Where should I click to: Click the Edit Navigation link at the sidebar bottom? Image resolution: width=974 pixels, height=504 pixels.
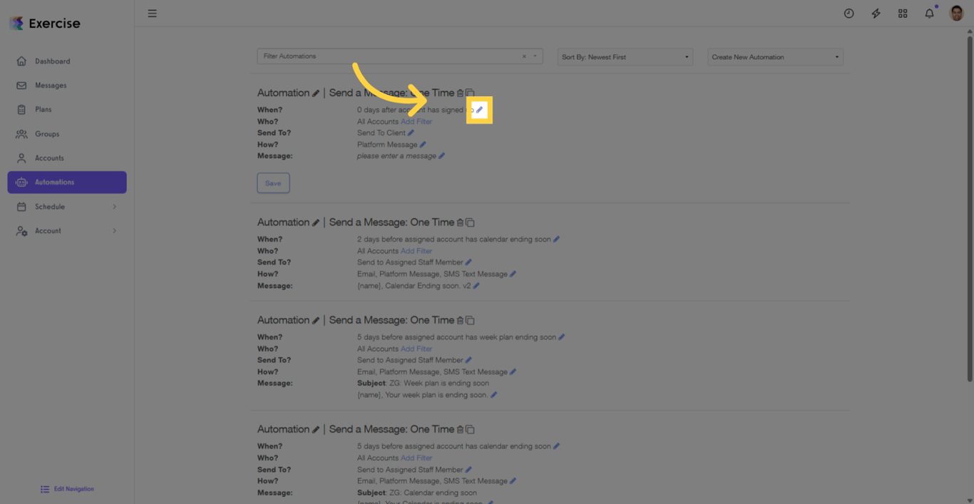pyautogui.click(x=73, y=489)
